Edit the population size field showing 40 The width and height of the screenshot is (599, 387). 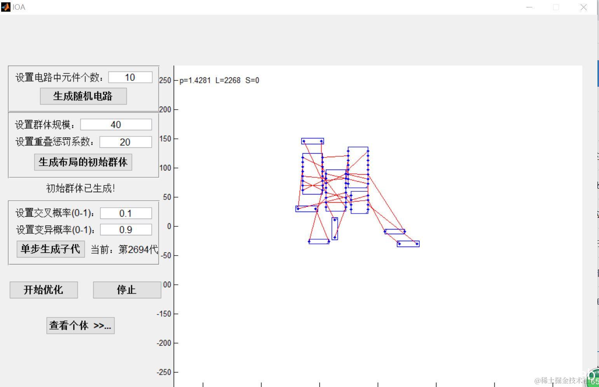click(x=116, y=124)
